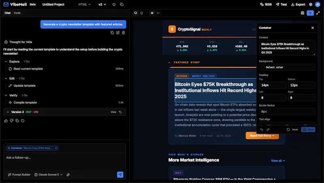Open the v2 version dropdown
The image size is (324, 183).
[x=102, y=4]
